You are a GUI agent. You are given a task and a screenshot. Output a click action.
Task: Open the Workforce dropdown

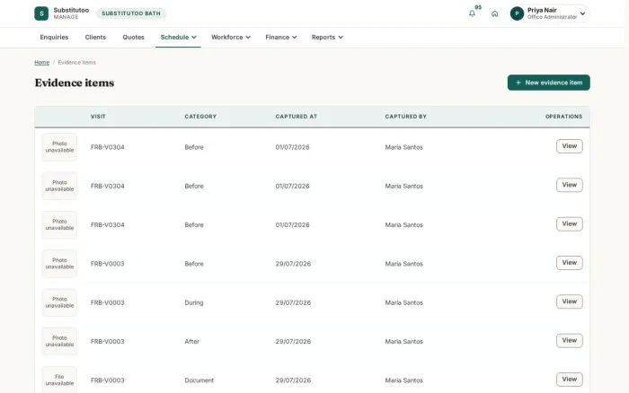(231, 38)
